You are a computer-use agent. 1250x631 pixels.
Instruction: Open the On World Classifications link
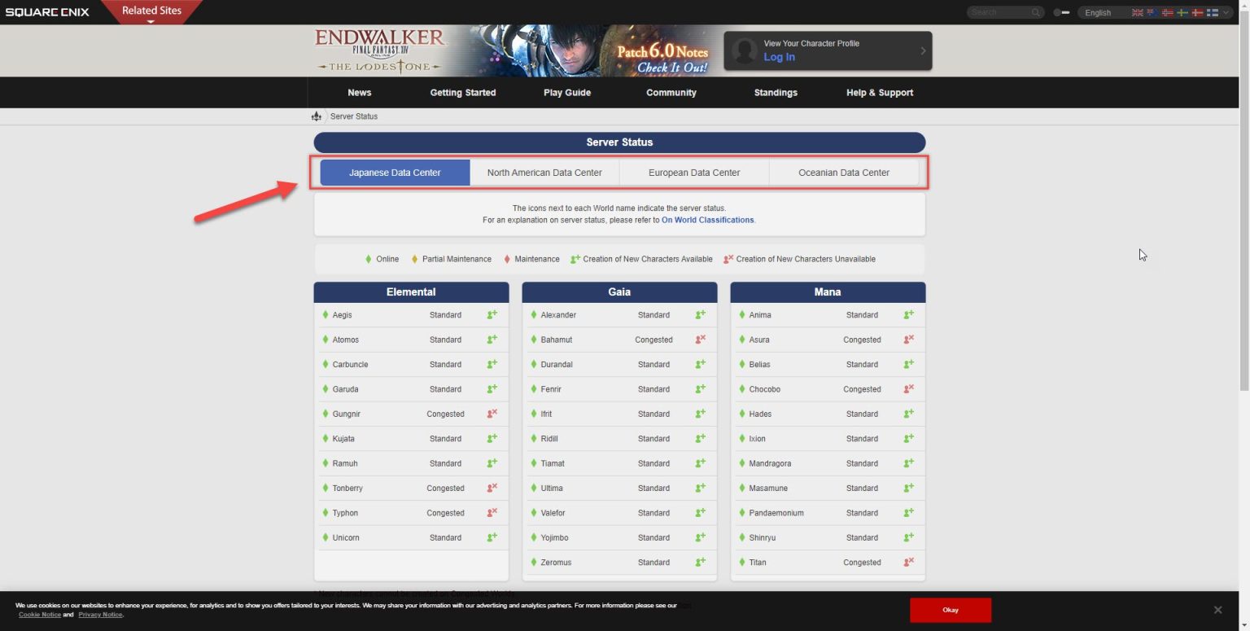706,219
